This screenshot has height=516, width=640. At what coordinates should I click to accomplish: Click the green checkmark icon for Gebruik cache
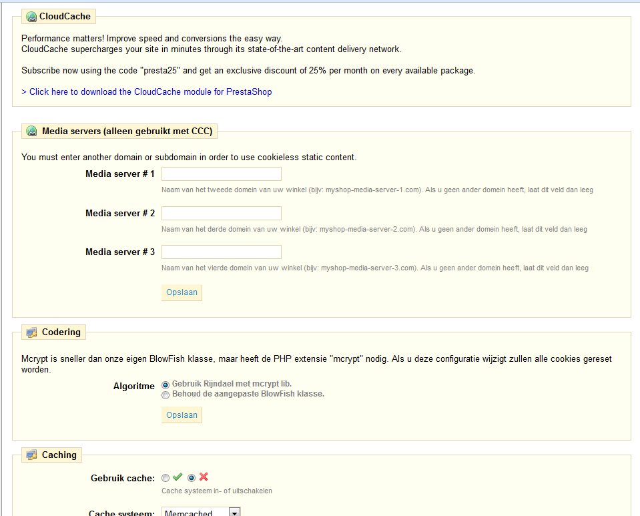[178, 477]
